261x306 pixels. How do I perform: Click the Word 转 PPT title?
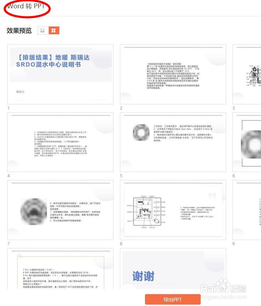26,6
